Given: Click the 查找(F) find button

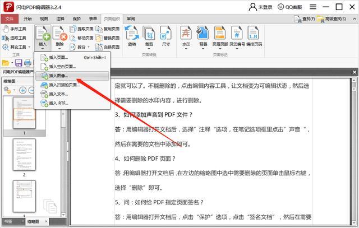Looking at the screenshot, I should (x=304, y=18).
